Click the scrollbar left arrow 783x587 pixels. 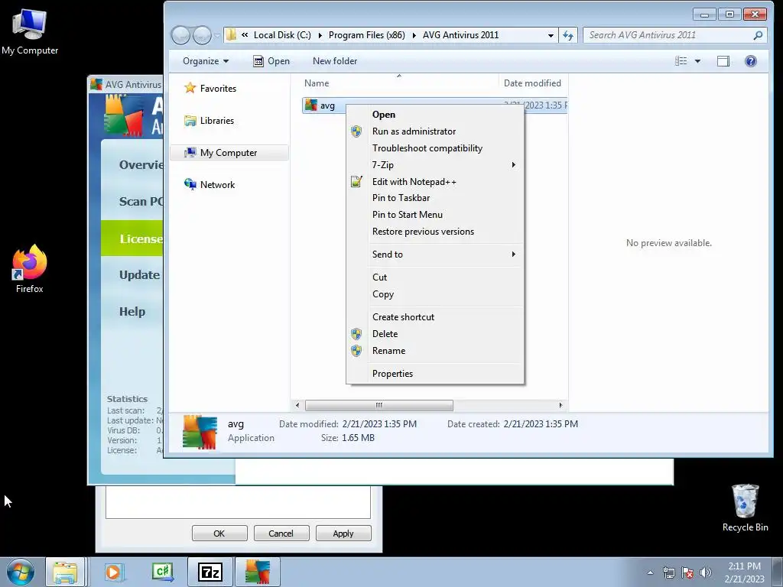coord(297,405)
